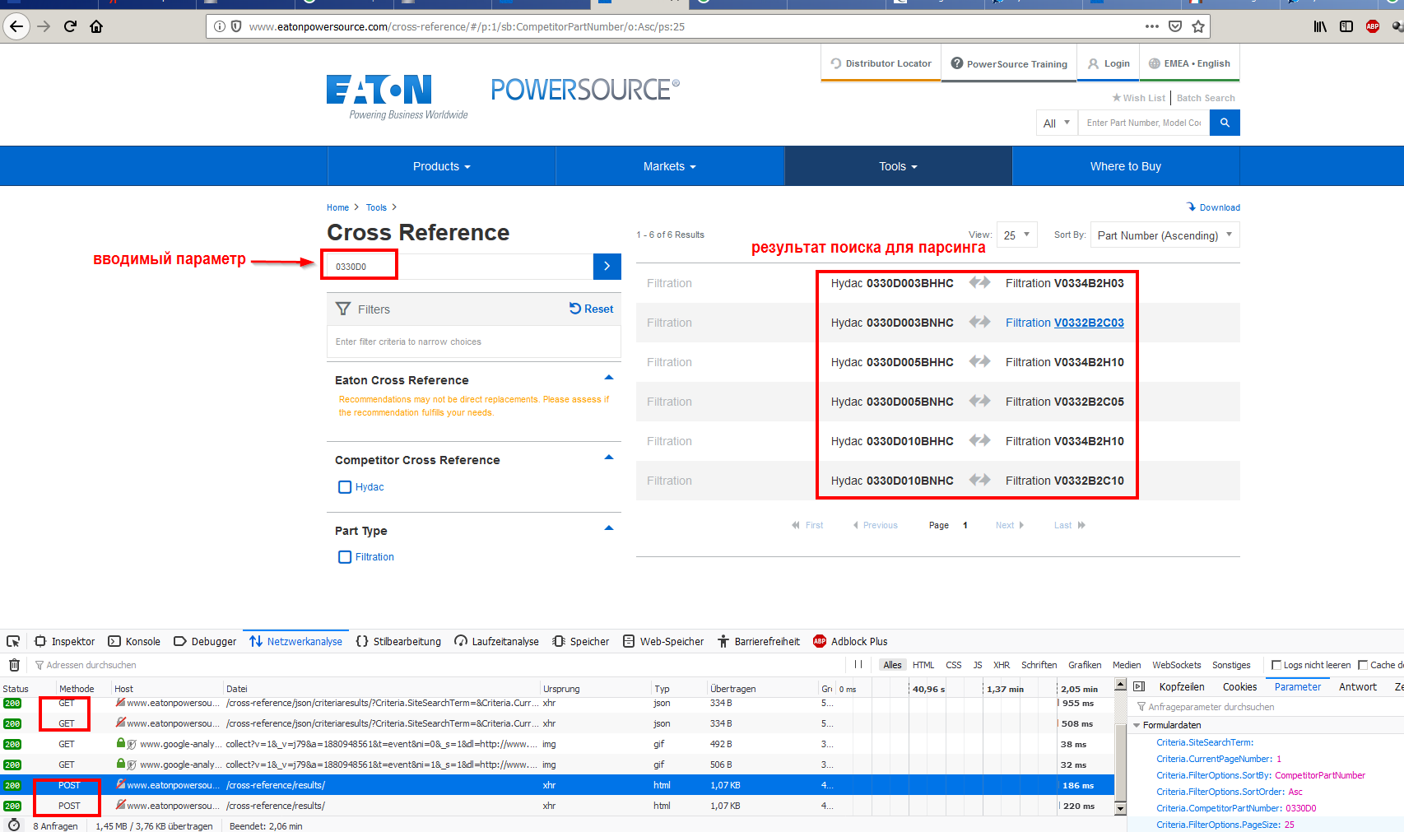Image resolution: width=1404 pixels, height=832 pixels.
Task: Go to browser home icon
Action: coord(96,26)
